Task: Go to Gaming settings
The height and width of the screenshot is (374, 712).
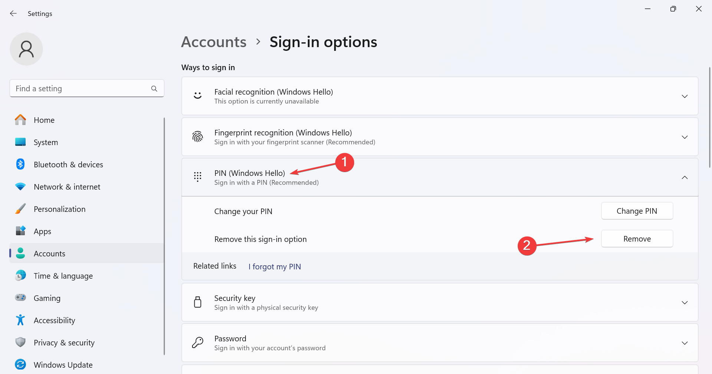Action: tap(87, 298)
